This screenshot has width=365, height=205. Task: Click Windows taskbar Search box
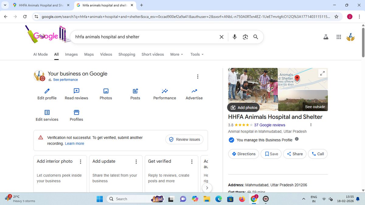[135, 199]
